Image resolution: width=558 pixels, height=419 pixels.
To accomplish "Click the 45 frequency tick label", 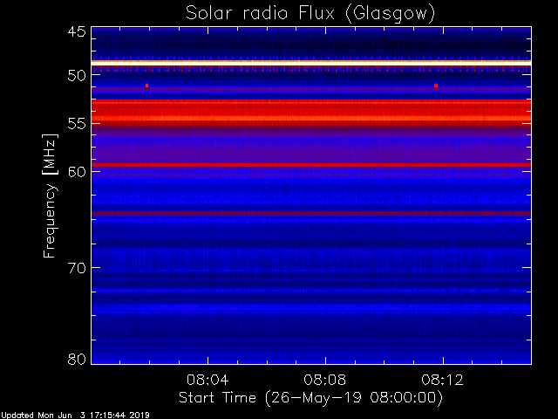I will (77, 32).
